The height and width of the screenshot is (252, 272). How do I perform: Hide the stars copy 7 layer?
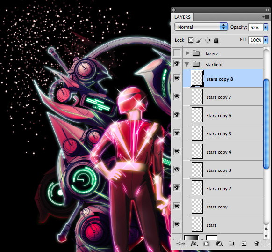(x=177, y=96)
